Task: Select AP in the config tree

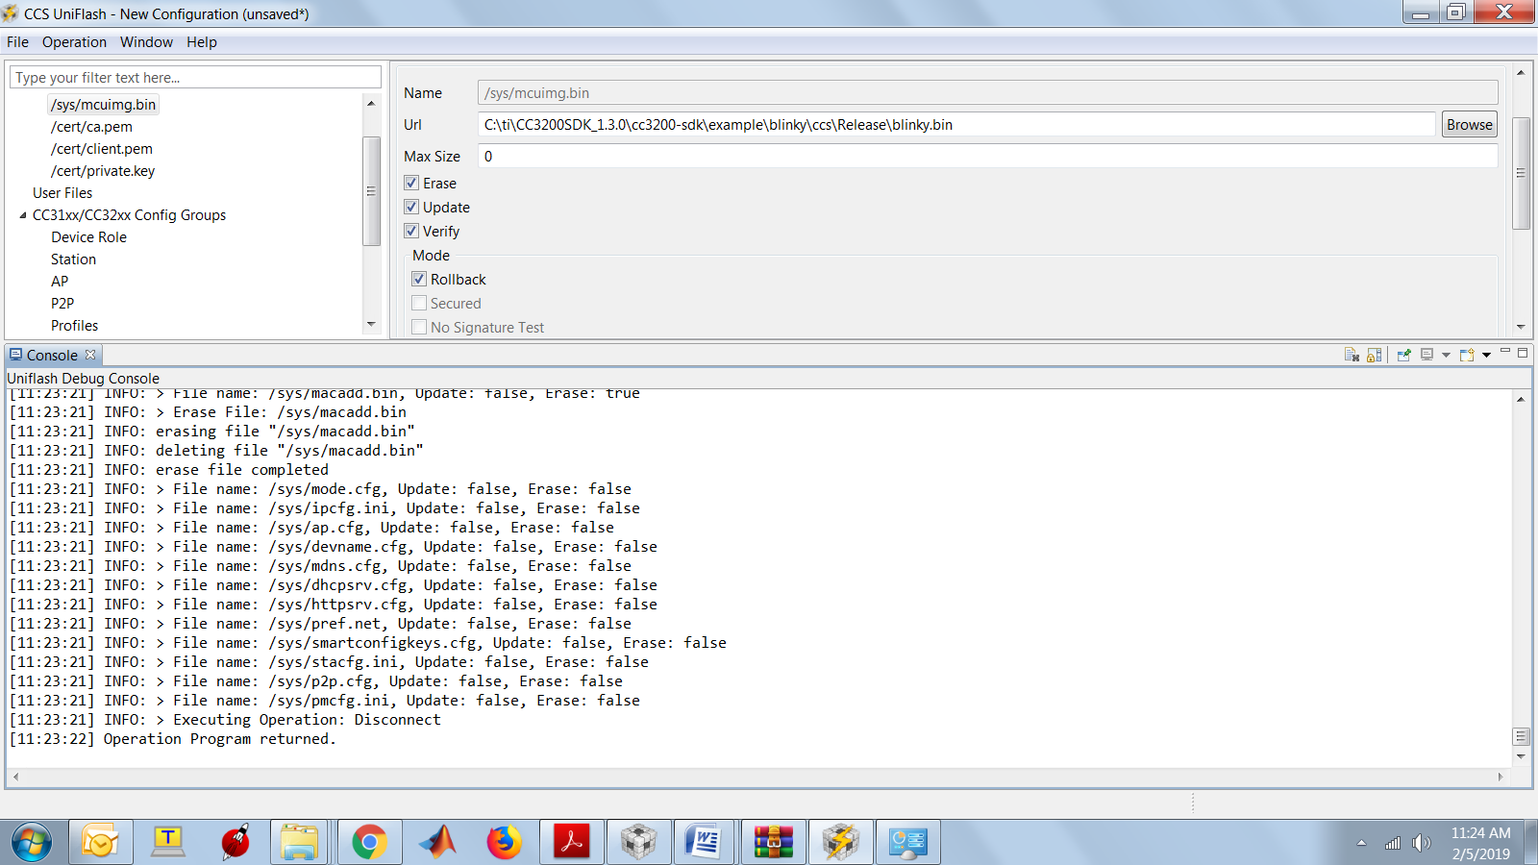Action: click(60, 282)
